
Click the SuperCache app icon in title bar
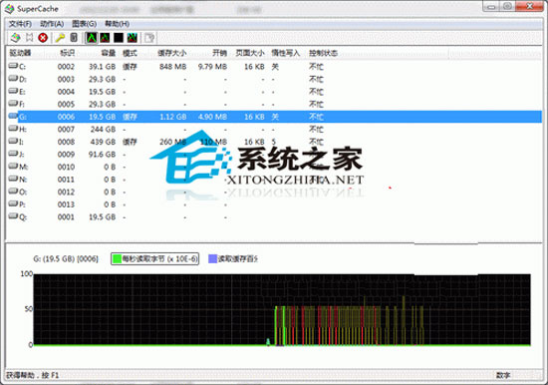pos(9,9)
